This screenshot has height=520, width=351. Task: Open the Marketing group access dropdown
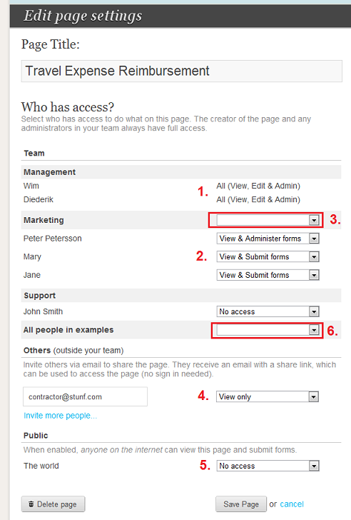tap(268, 220)
